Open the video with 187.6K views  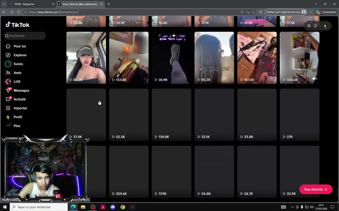(257, 58)
